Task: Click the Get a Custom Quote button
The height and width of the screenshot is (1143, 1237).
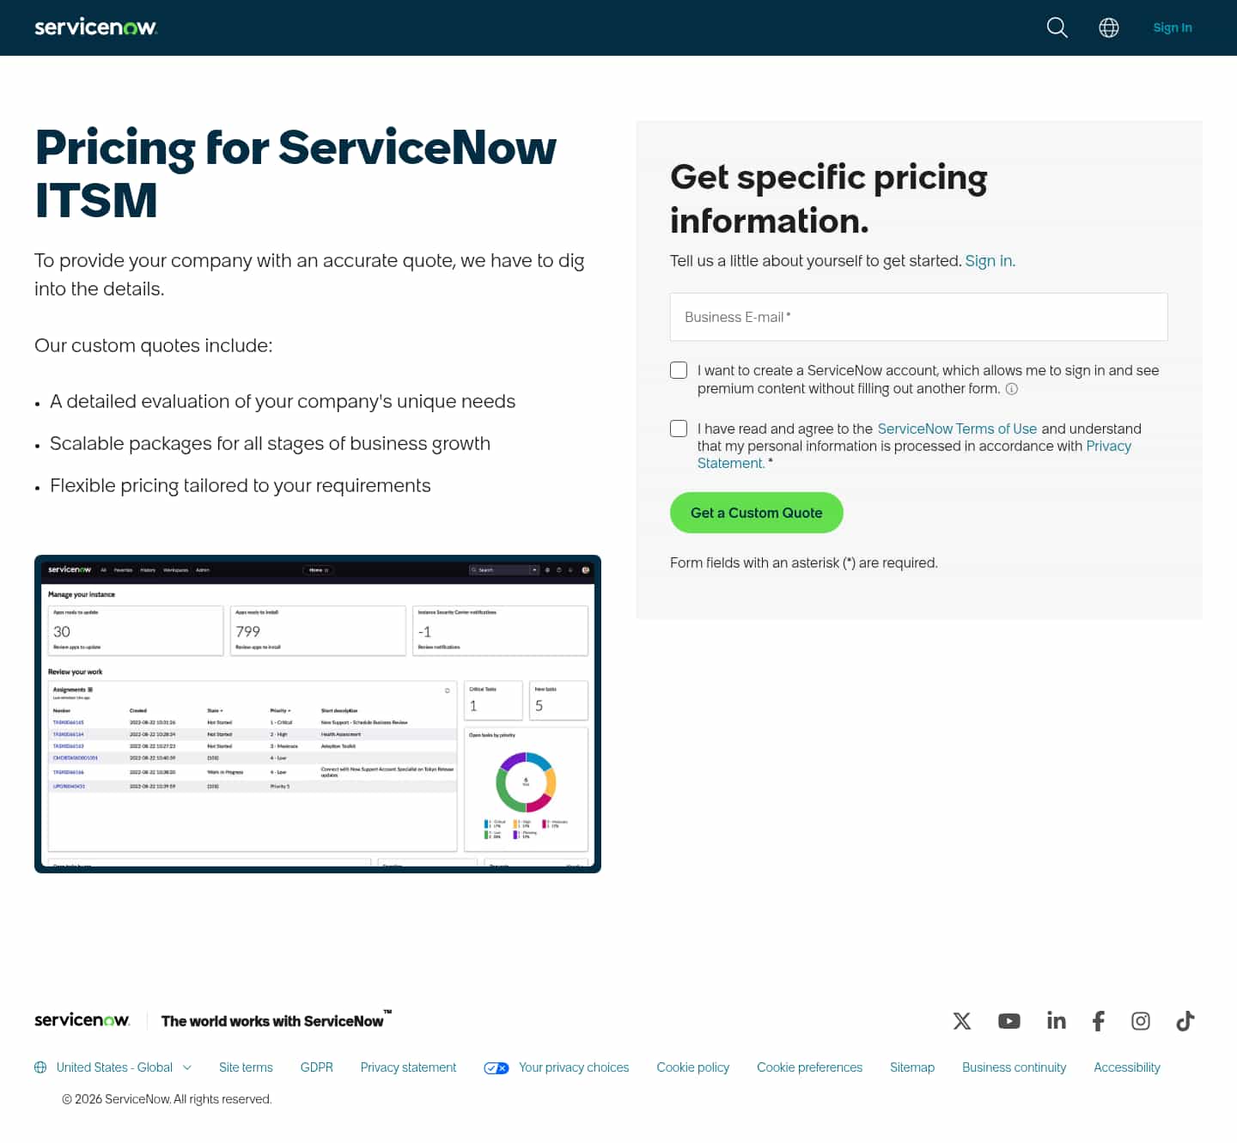Action: tap(757, 513)
